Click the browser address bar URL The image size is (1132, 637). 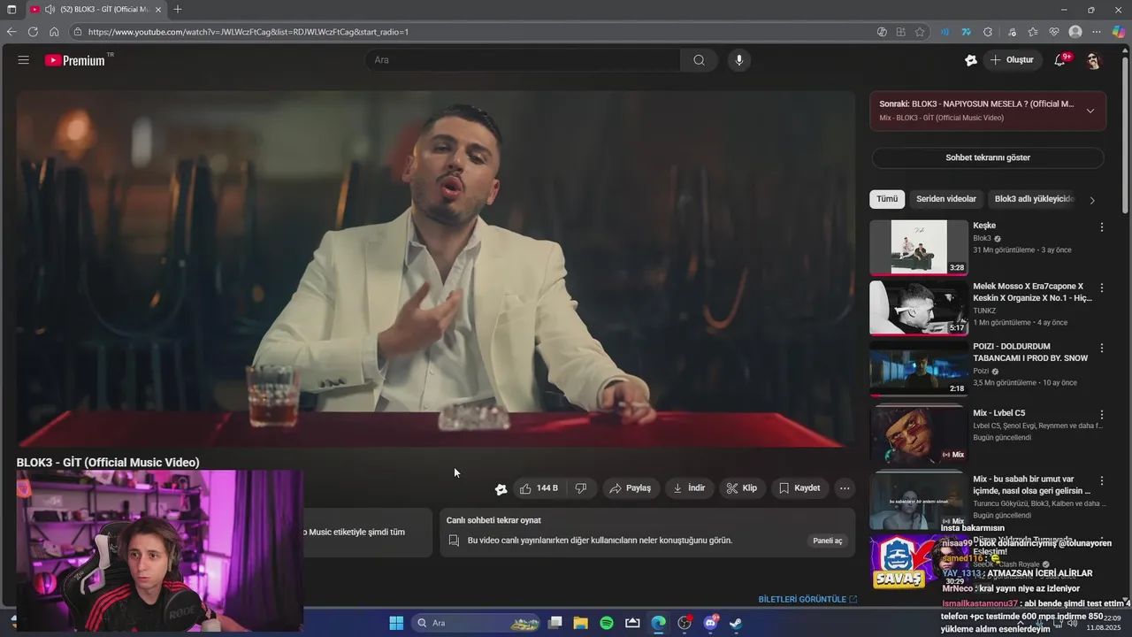point(248,32)
